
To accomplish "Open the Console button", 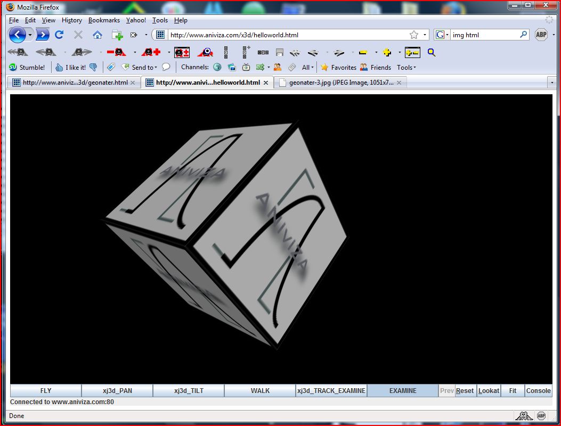I will click(538, 391).
